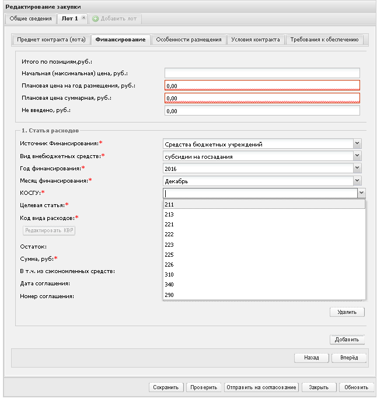
Task: Choose КОСГУ option 340
Action: (x=264, y=285)
